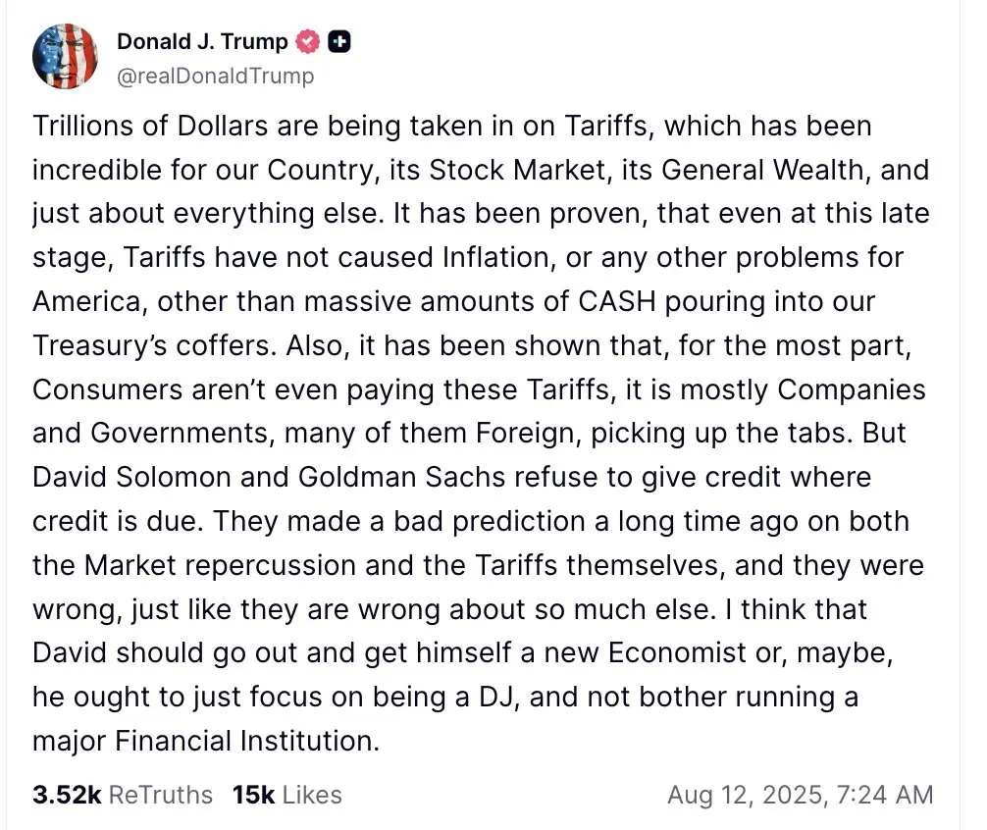Click the name Goldman Sachs in the post
The height and width of the screenshot is (830, 987).
401,477
